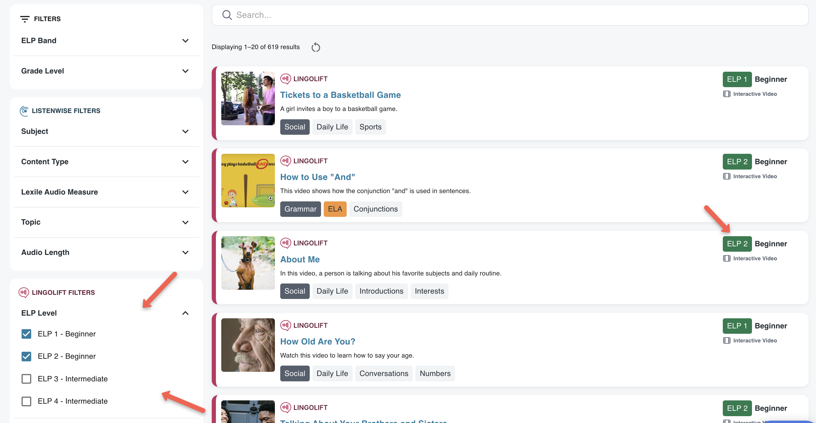Click Interactive Video film icon on About Me card

727,258
